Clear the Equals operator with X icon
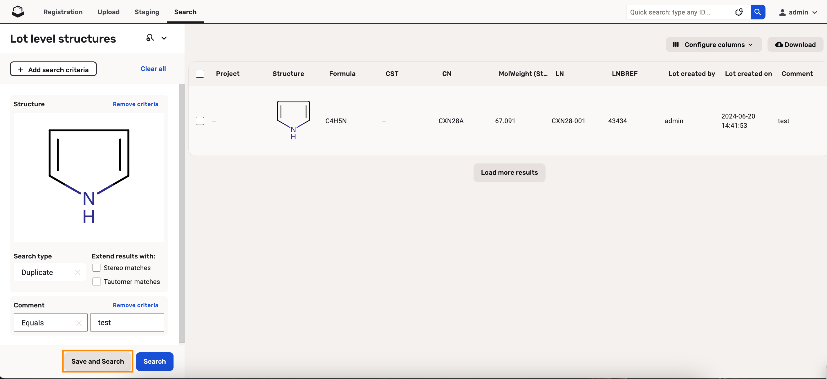This screenshot has width=827, height=379. coord(79,322)
